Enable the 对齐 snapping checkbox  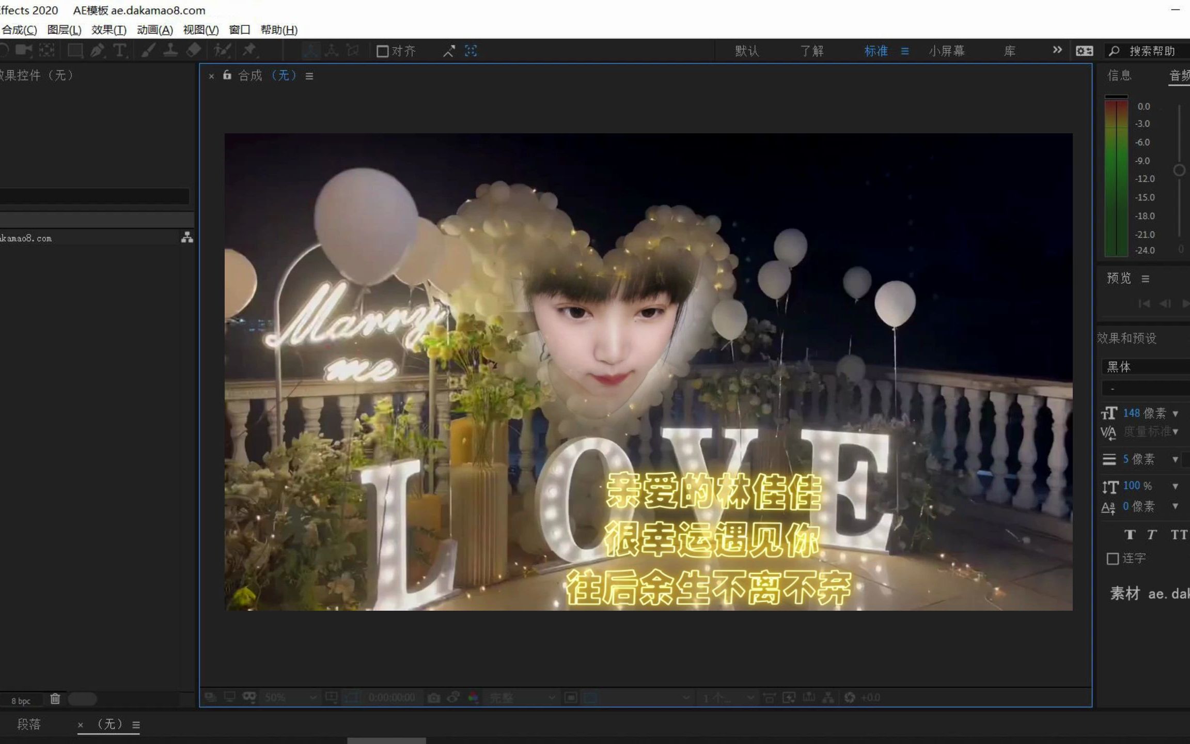coord(382,51)
